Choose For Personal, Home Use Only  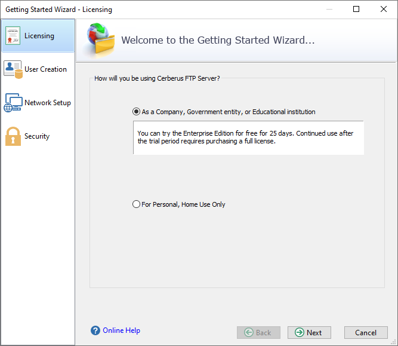[136, 204]
